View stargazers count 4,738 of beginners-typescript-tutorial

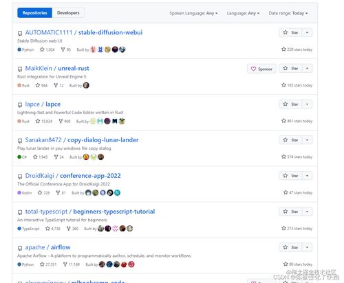tap(53, 229)
